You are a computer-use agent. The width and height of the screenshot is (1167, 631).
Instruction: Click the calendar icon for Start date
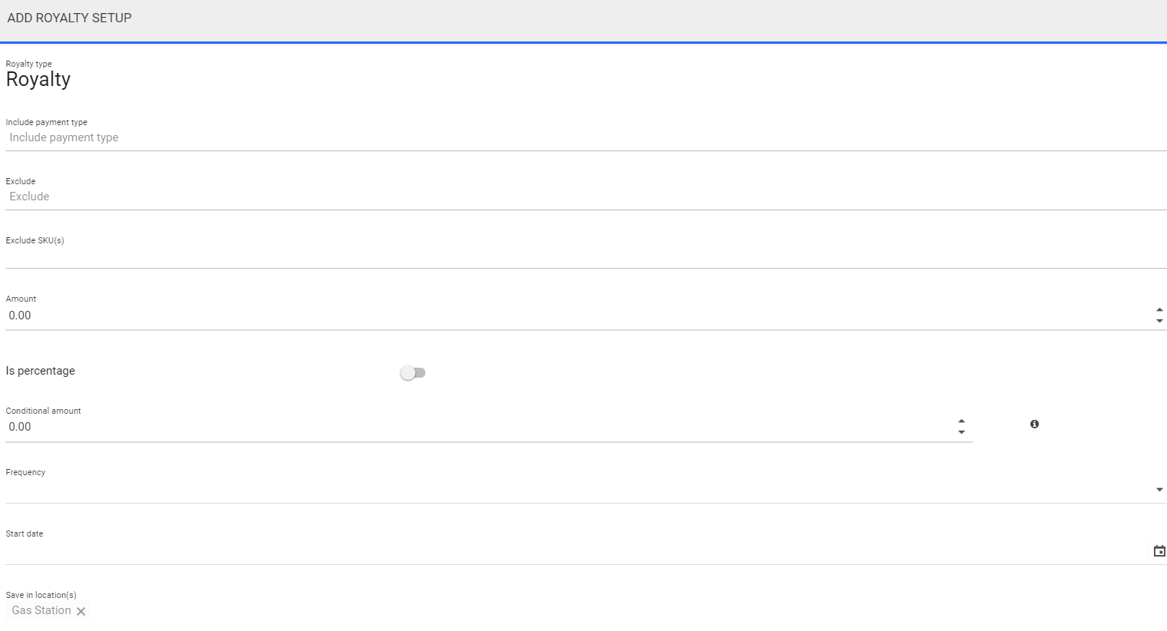click(1159, 551)
